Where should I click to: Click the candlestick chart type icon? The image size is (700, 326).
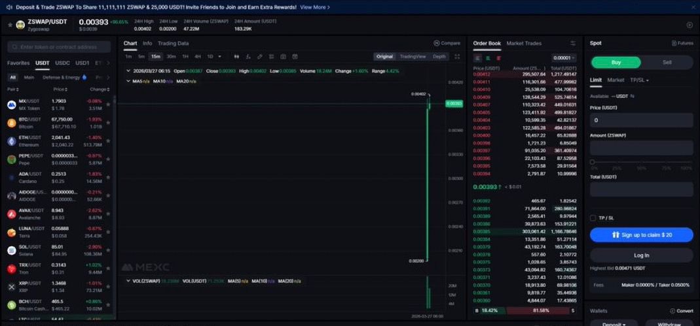pos(237,57)
